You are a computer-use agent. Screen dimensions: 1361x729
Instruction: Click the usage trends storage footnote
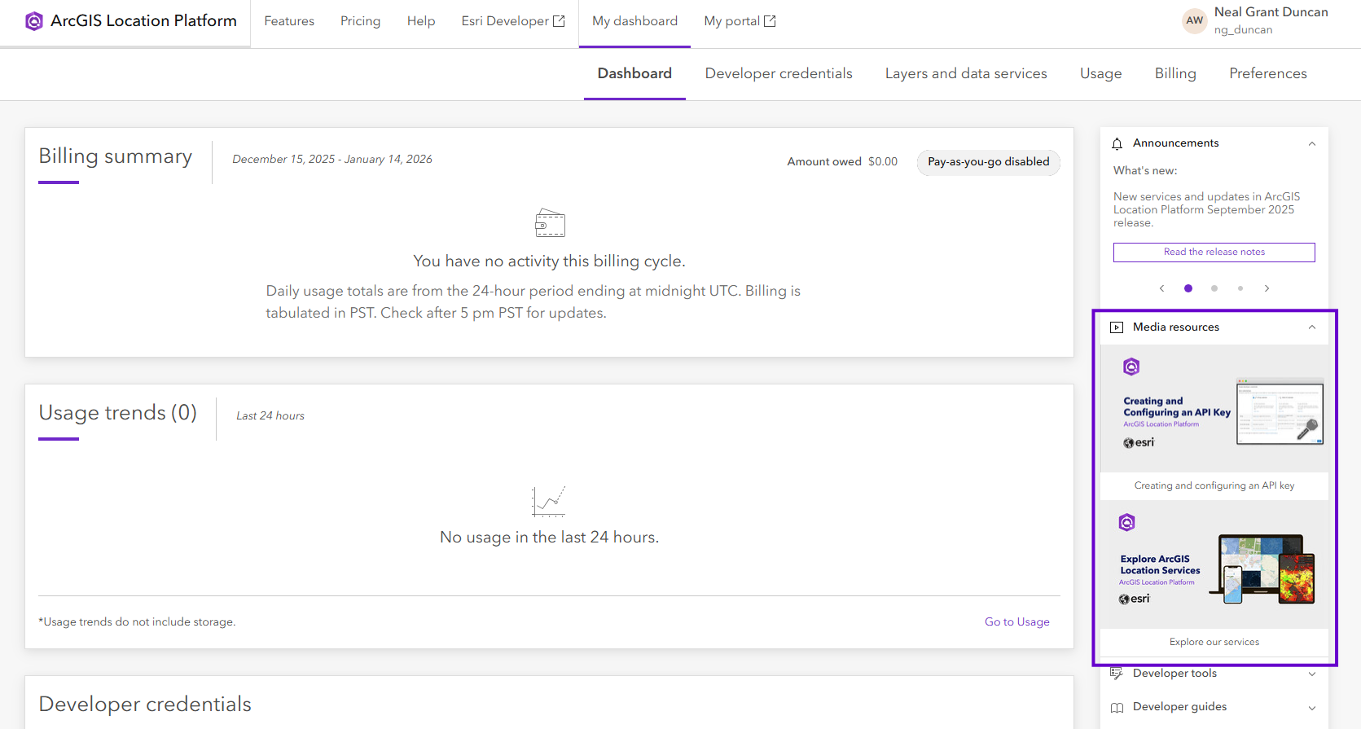coord(137,622)
